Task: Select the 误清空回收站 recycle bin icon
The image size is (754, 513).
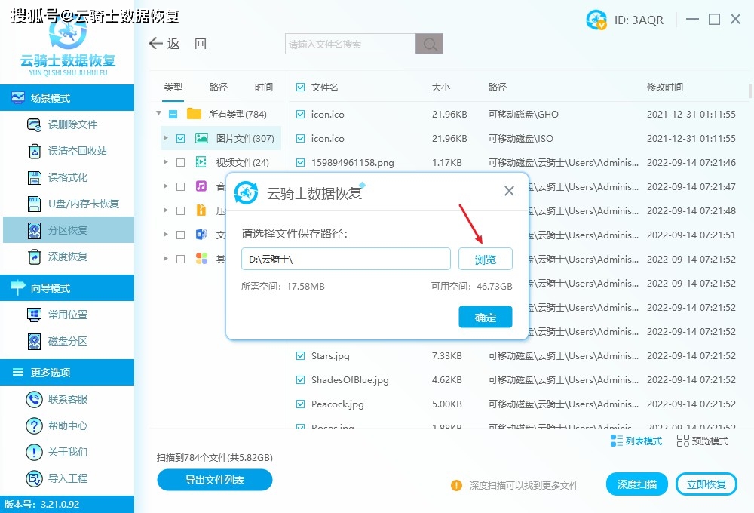Action: [x=34, y=151]
